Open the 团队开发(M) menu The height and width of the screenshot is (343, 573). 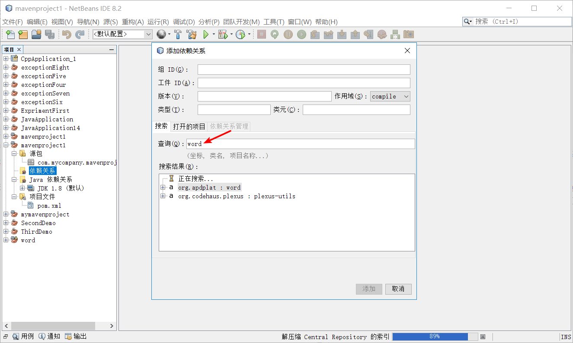[x=242, y=22]
